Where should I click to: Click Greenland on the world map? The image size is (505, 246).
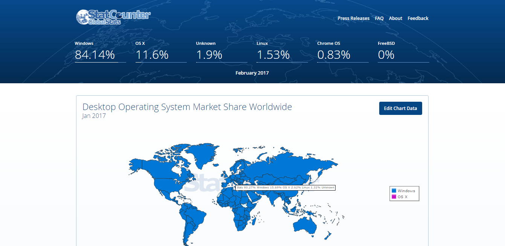[203, 154]
